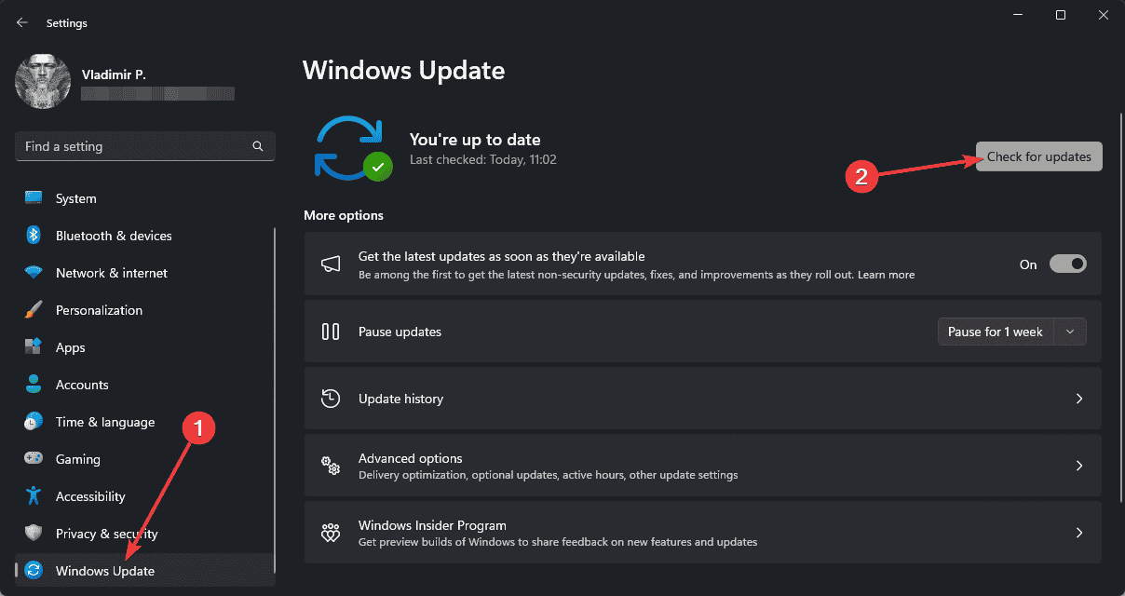The image size is (1125, 596).
Task: Click the System monitor icon in sidebar
Action: click(x=34, y=198)
